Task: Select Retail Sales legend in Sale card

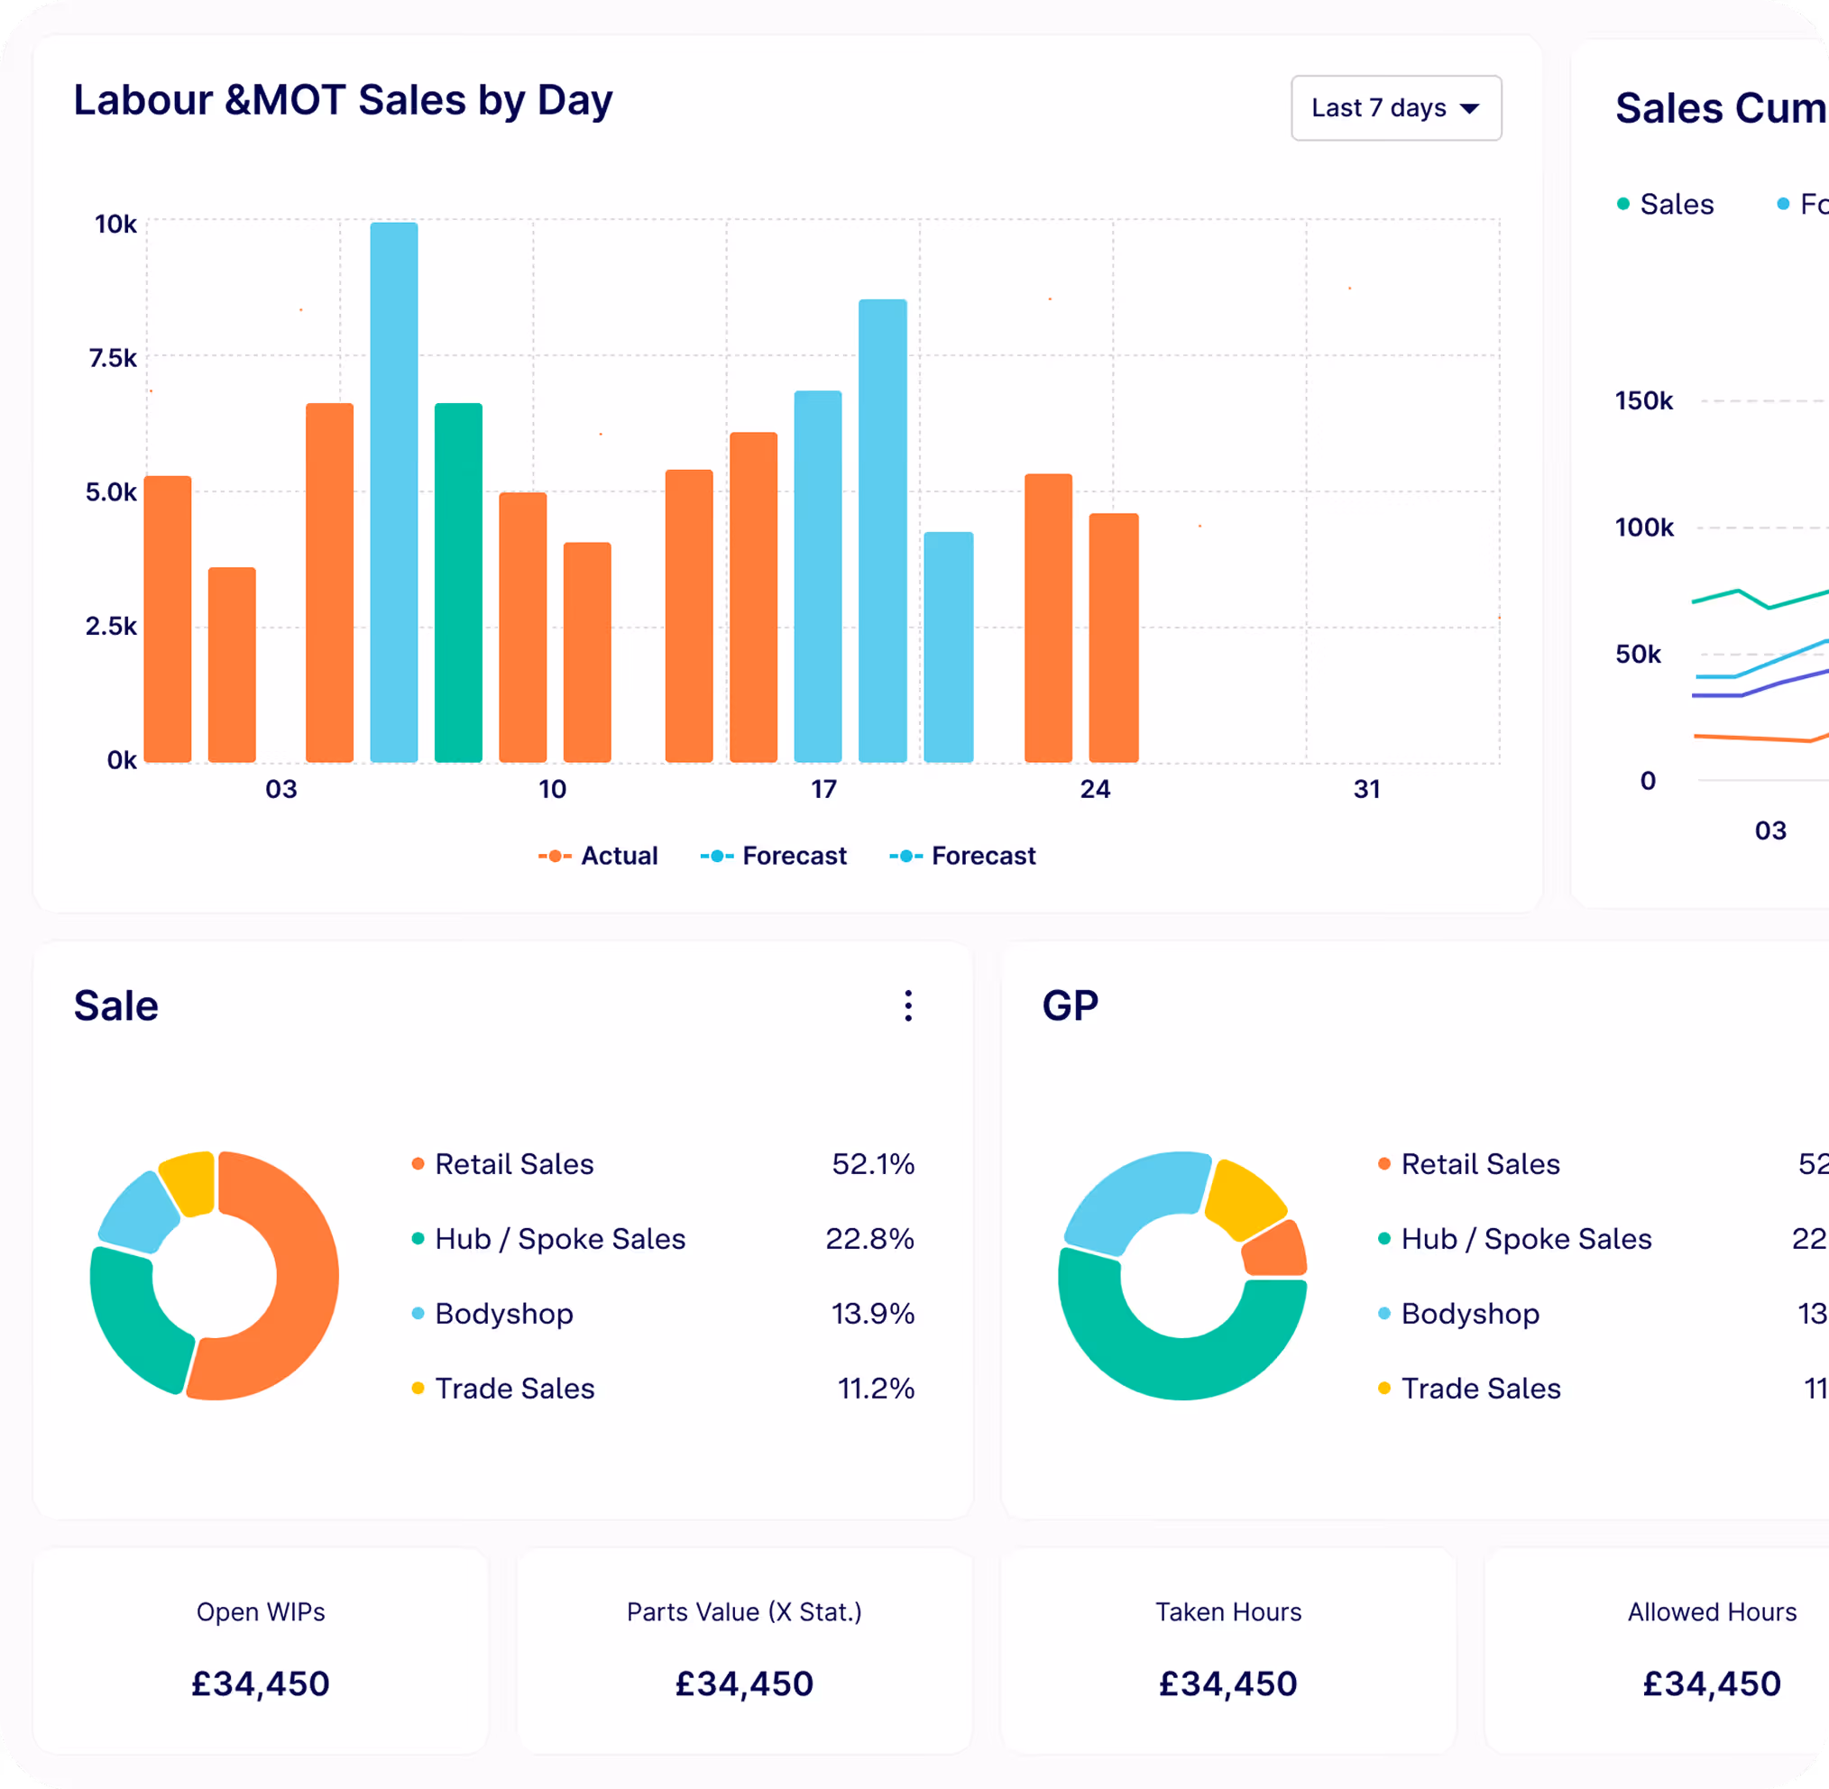Action: (x=513, y=1164)
